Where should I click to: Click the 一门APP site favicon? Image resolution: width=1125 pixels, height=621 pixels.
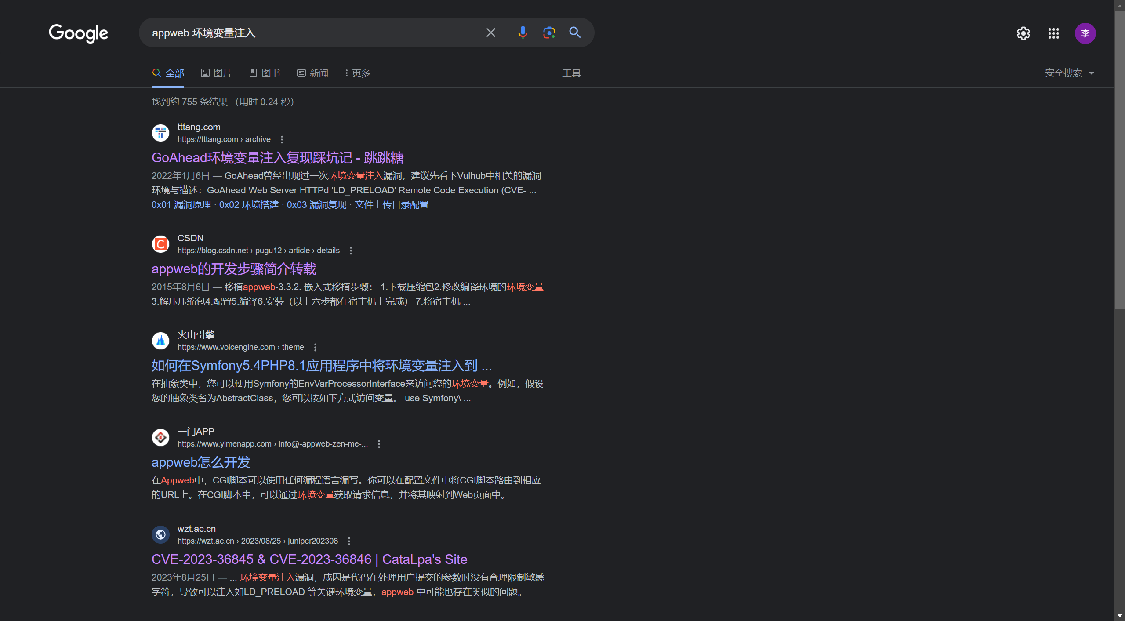point(160,437)
